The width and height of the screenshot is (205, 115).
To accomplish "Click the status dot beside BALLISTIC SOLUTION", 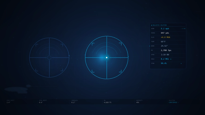I will pyautogui.click(x=151, y=25).
